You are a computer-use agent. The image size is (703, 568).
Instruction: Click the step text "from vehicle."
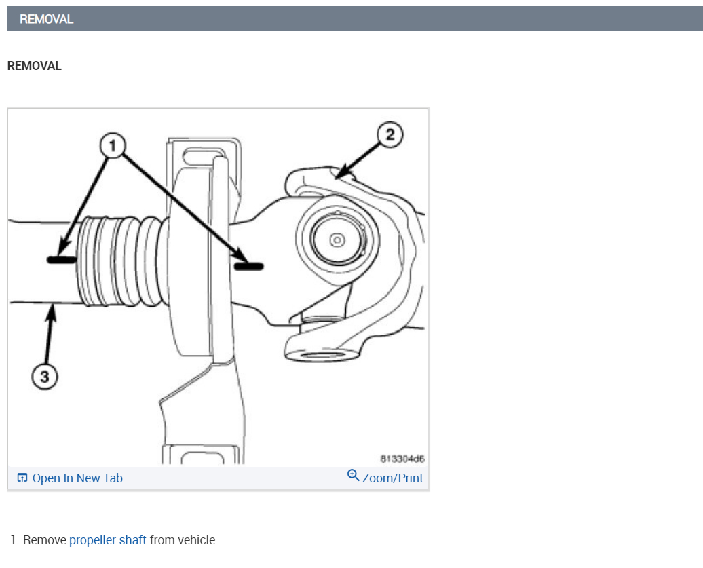(x=184, y=540)
